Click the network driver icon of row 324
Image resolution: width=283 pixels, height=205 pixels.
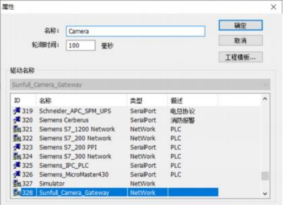(17, 156)
